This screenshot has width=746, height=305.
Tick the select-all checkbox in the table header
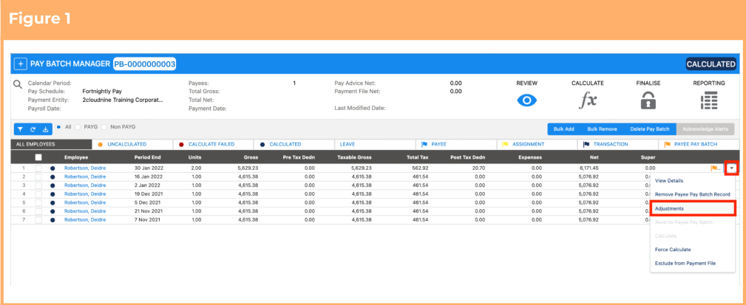(38, 157)
